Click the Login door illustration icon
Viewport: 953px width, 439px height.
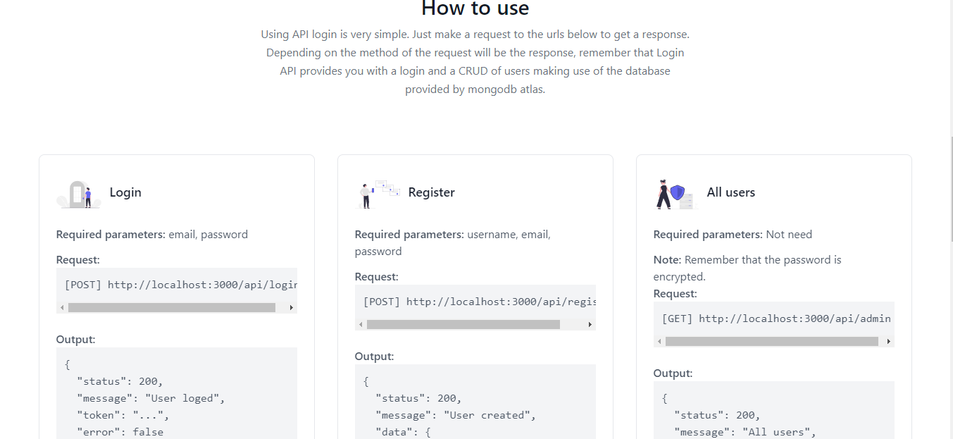point(79,193)
